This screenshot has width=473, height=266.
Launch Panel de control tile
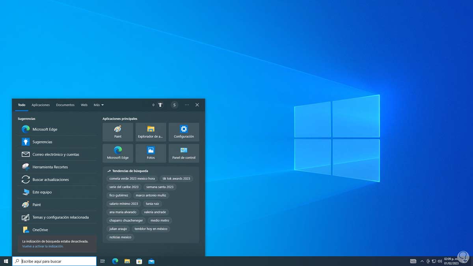184,153
